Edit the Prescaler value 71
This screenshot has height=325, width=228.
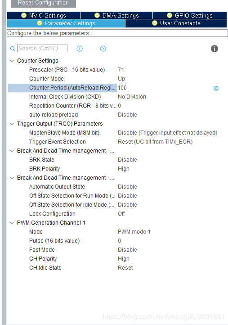pyautogui.click(x=121, y=70)
